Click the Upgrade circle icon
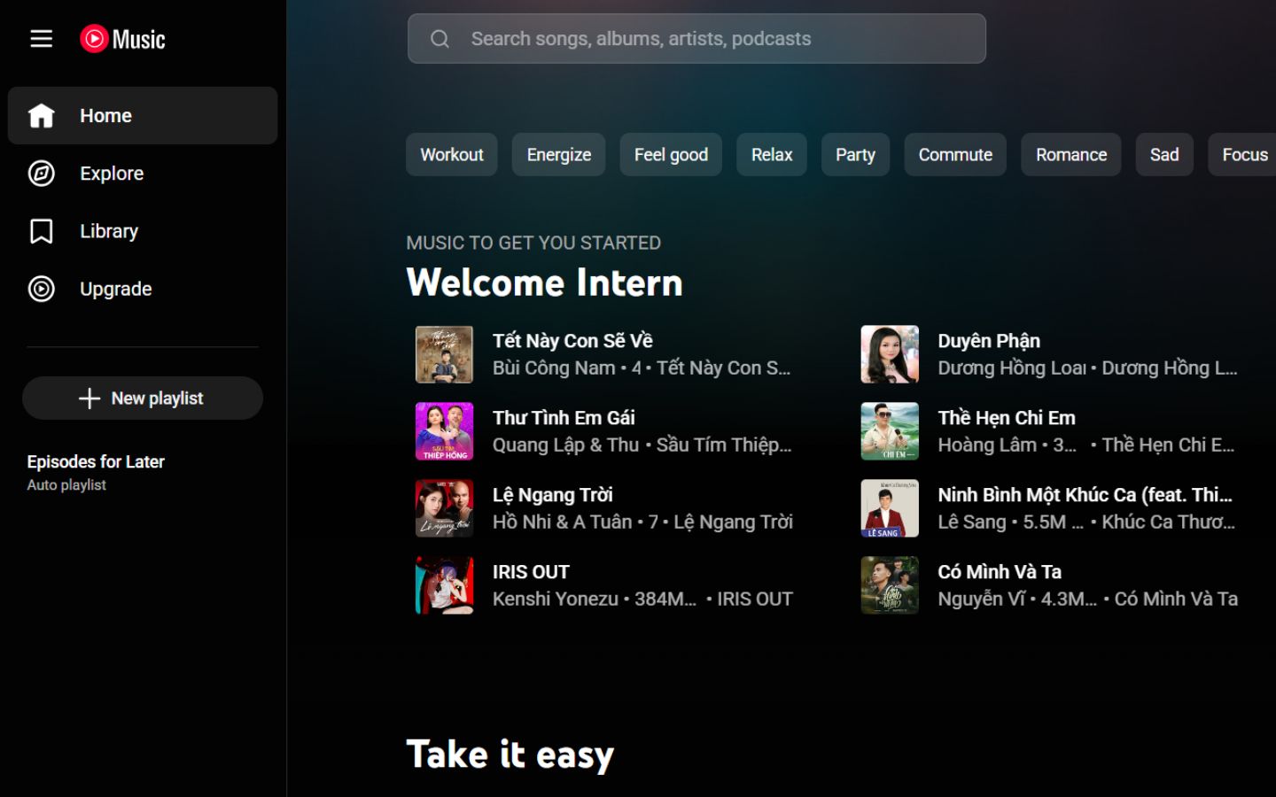 pos(42,289)
